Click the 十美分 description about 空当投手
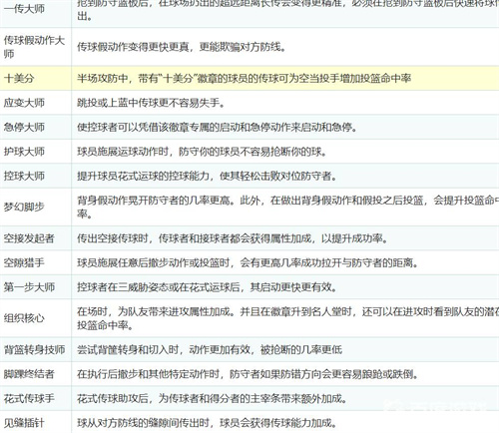 (245, 79)
